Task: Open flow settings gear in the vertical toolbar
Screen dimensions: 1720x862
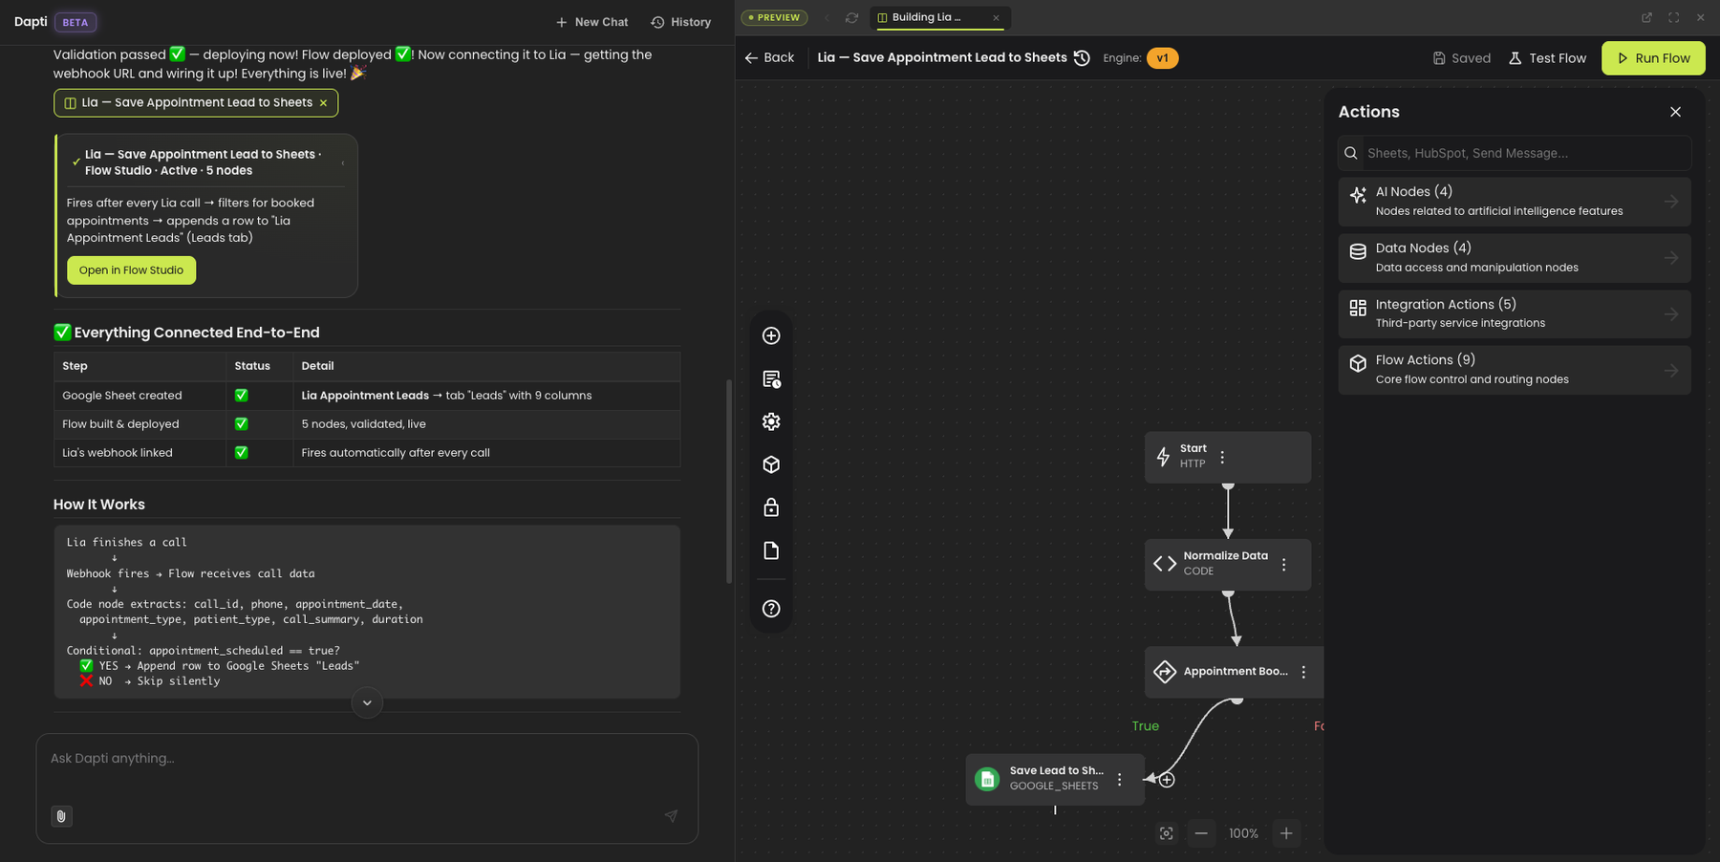Action: [771, 421]
